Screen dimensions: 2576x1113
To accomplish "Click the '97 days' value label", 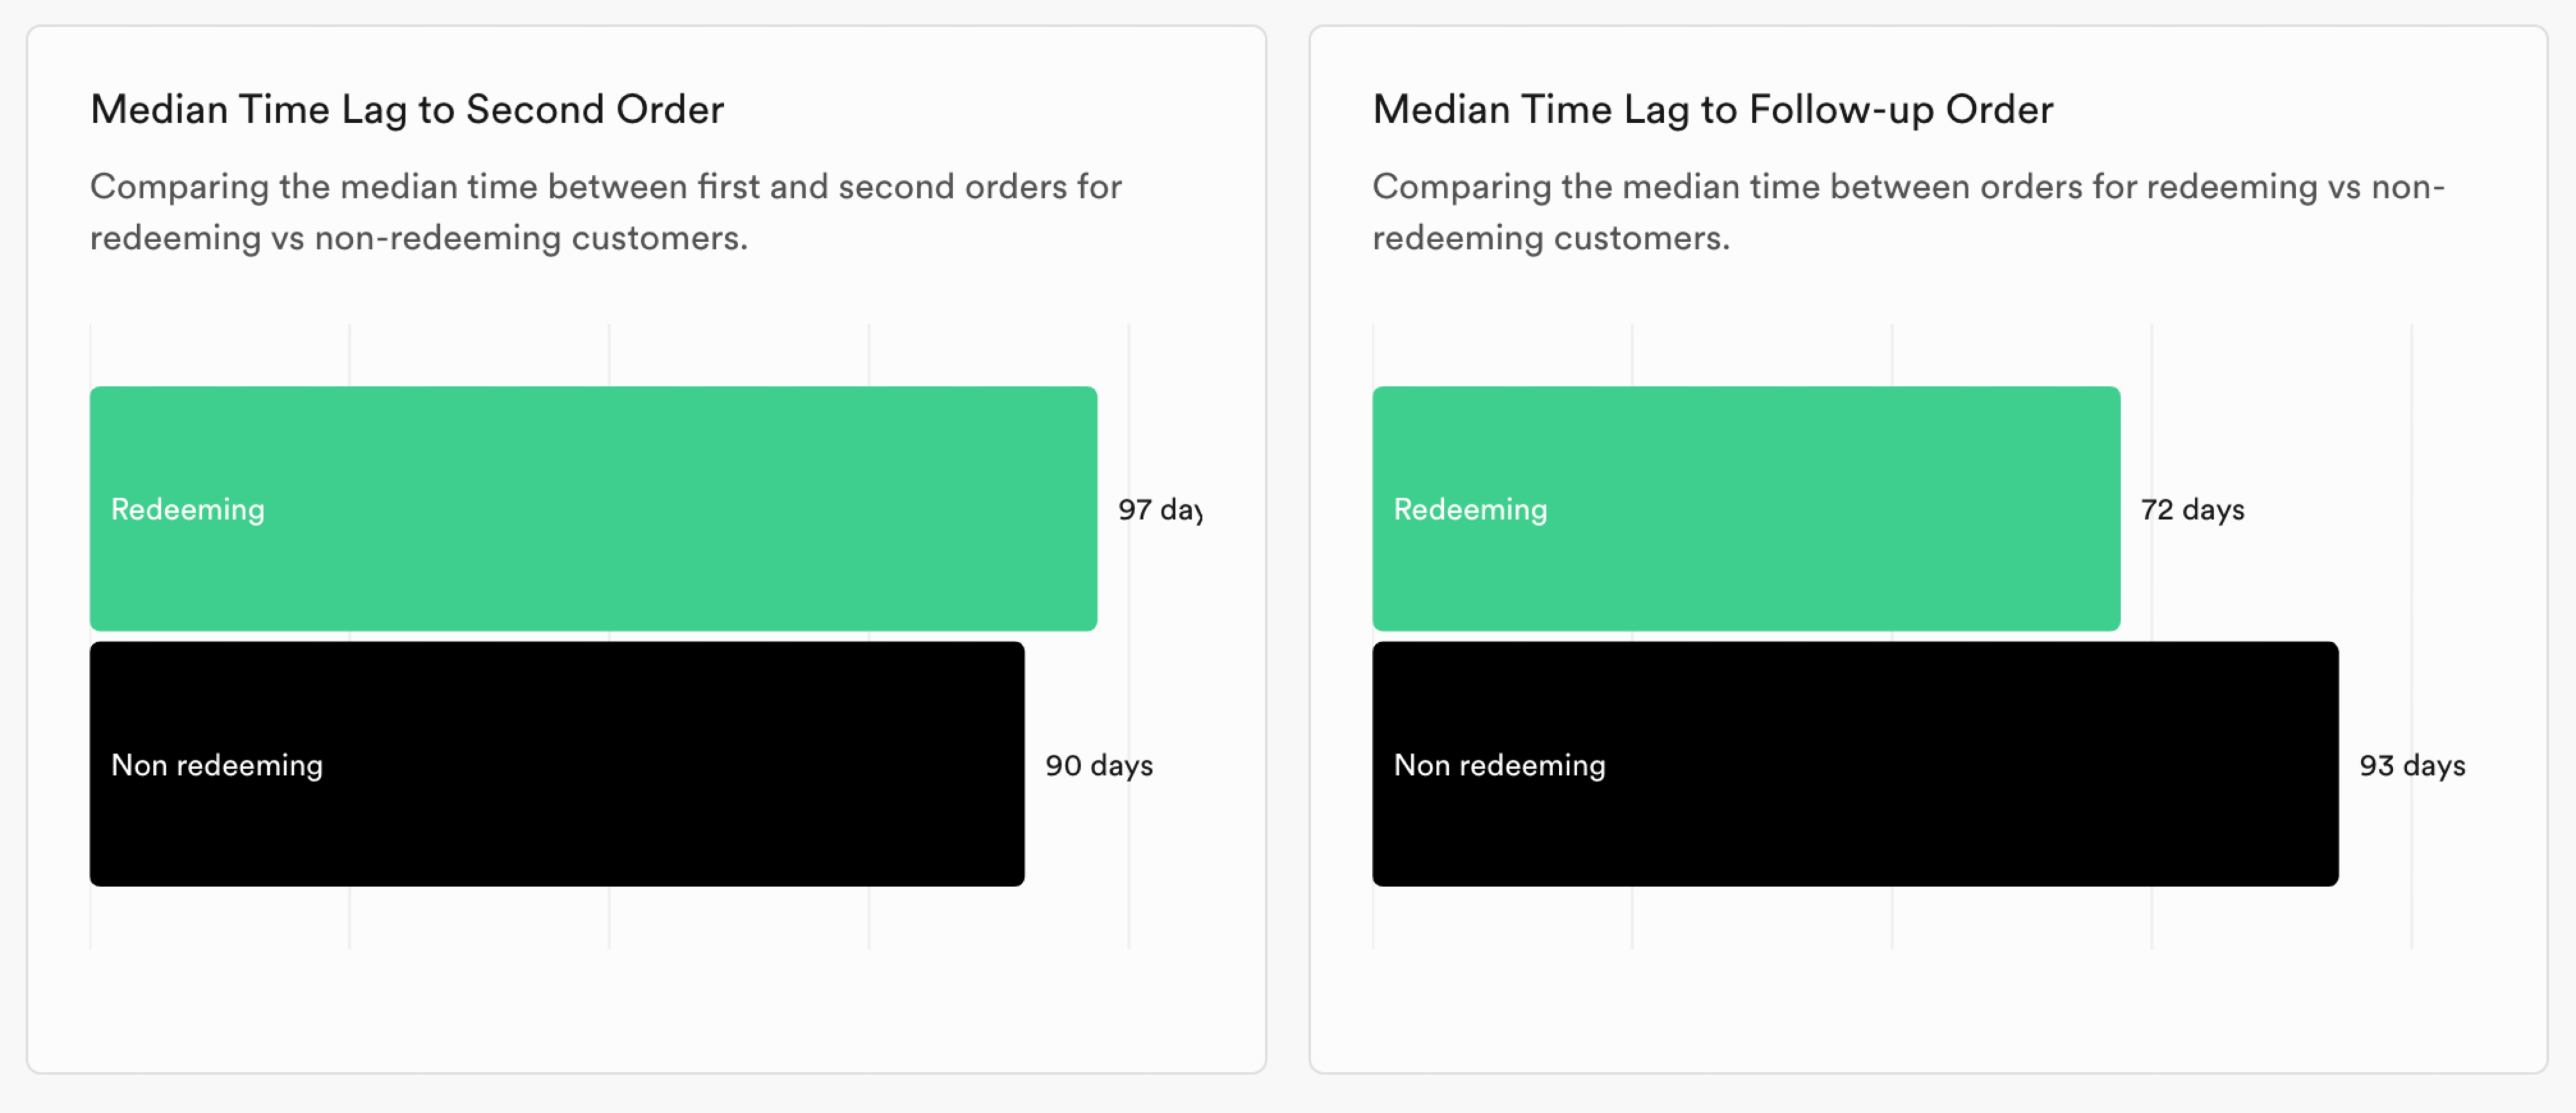I will click(1160, 510).
